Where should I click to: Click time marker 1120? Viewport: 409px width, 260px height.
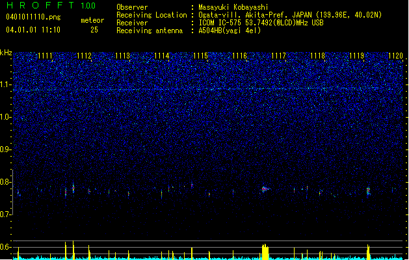tap(396, 56)
